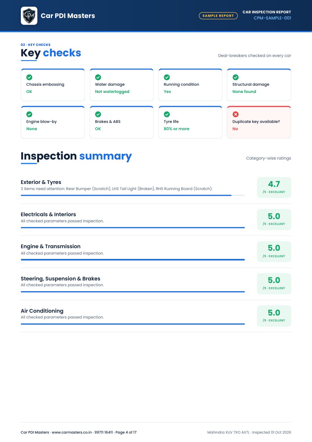
Task: Click the Air Conditioning category title
Action: pyautogui.click(x=42, y=311)
